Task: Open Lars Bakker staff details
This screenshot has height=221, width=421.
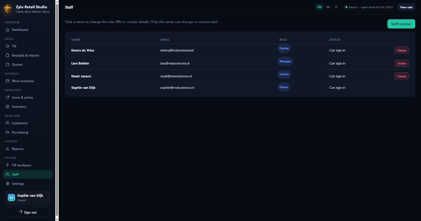Action: [x=80, y=63]
